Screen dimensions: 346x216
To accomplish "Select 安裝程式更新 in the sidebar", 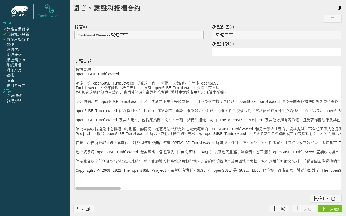I will click(x=18, y=34).
